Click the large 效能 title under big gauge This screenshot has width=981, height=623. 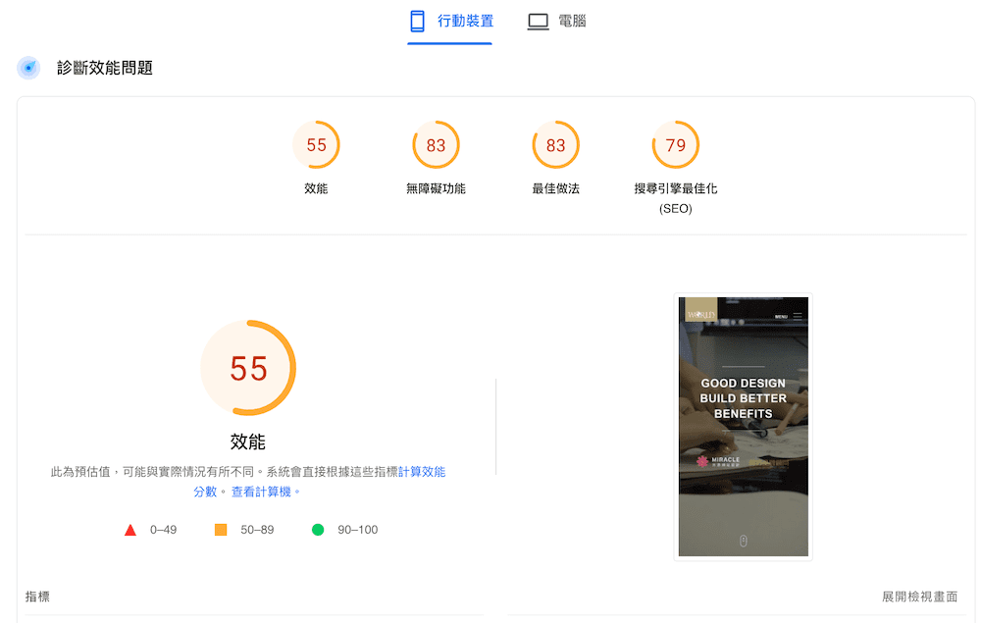coord(248,441)
